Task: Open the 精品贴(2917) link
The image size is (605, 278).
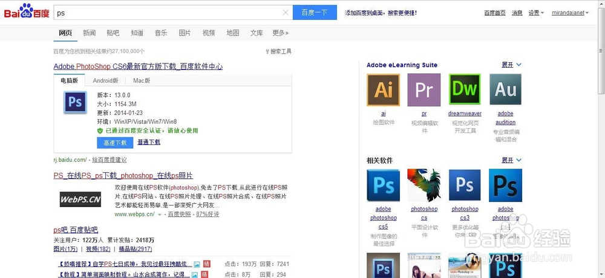Action: point(136,249)
